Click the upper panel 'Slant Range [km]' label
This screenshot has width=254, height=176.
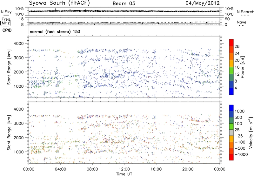tap(9, 67)
